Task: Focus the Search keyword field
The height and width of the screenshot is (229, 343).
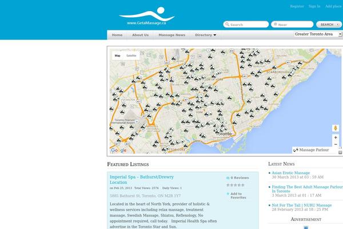Action: tap(246, 24)
